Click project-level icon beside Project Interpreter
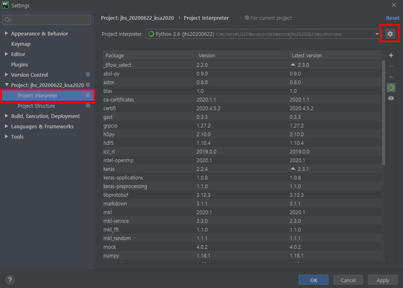This screenshot has width=403, height=288. (x=88, y=95)
